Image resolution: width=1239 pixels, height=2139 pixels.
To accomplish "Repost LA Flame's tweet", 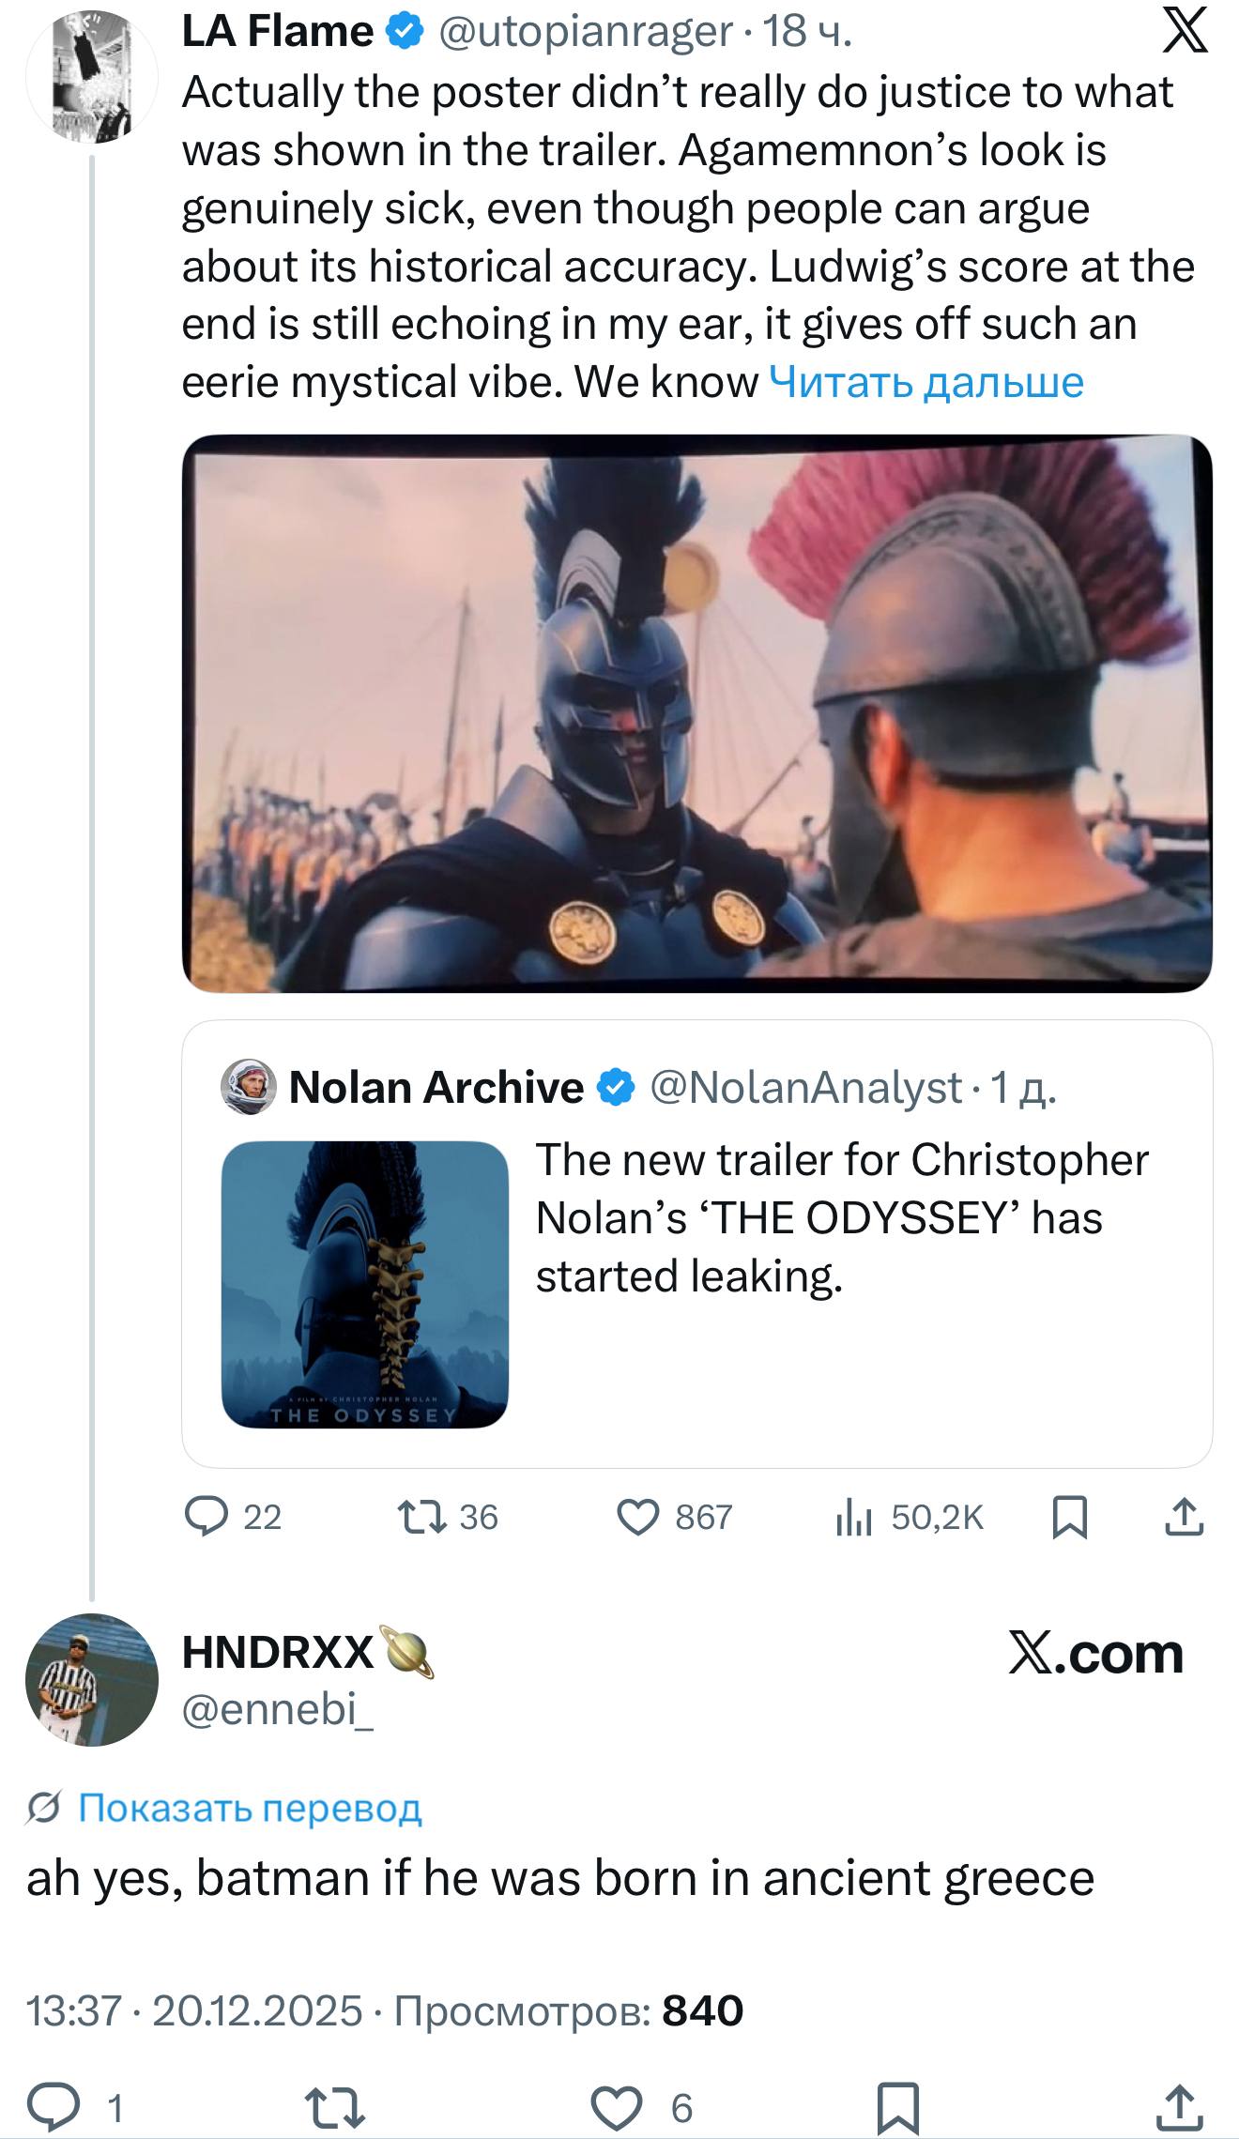I will click(x=422, y=1516).
